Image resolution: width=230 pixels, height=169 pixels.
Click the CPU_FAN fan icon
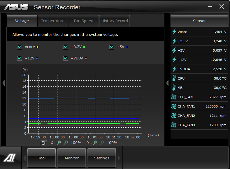pyautogui.click(x=174, y=97)
